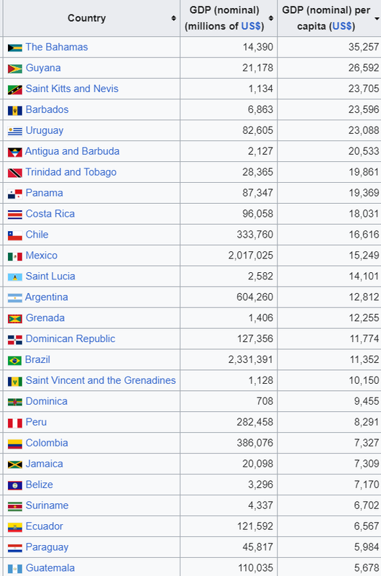Screen dimensions: 381x576
Task: Open the Colombia country link
Action: tap(47, 443)
